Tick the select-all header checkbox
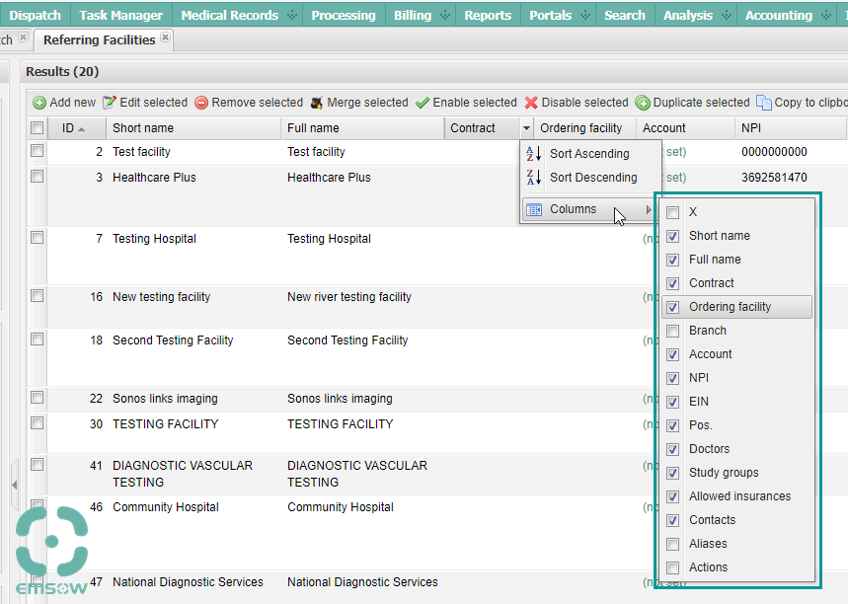The image size is (848, 604). tap(37, 128)
